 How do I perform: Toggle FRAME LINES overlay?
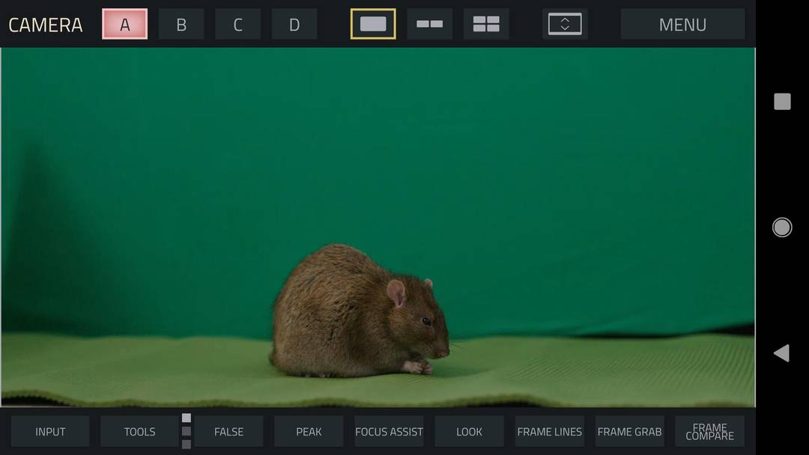[549, 431]
